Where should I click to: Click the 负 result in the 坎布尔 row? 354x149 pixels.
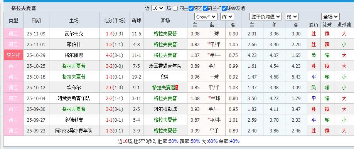314,87
